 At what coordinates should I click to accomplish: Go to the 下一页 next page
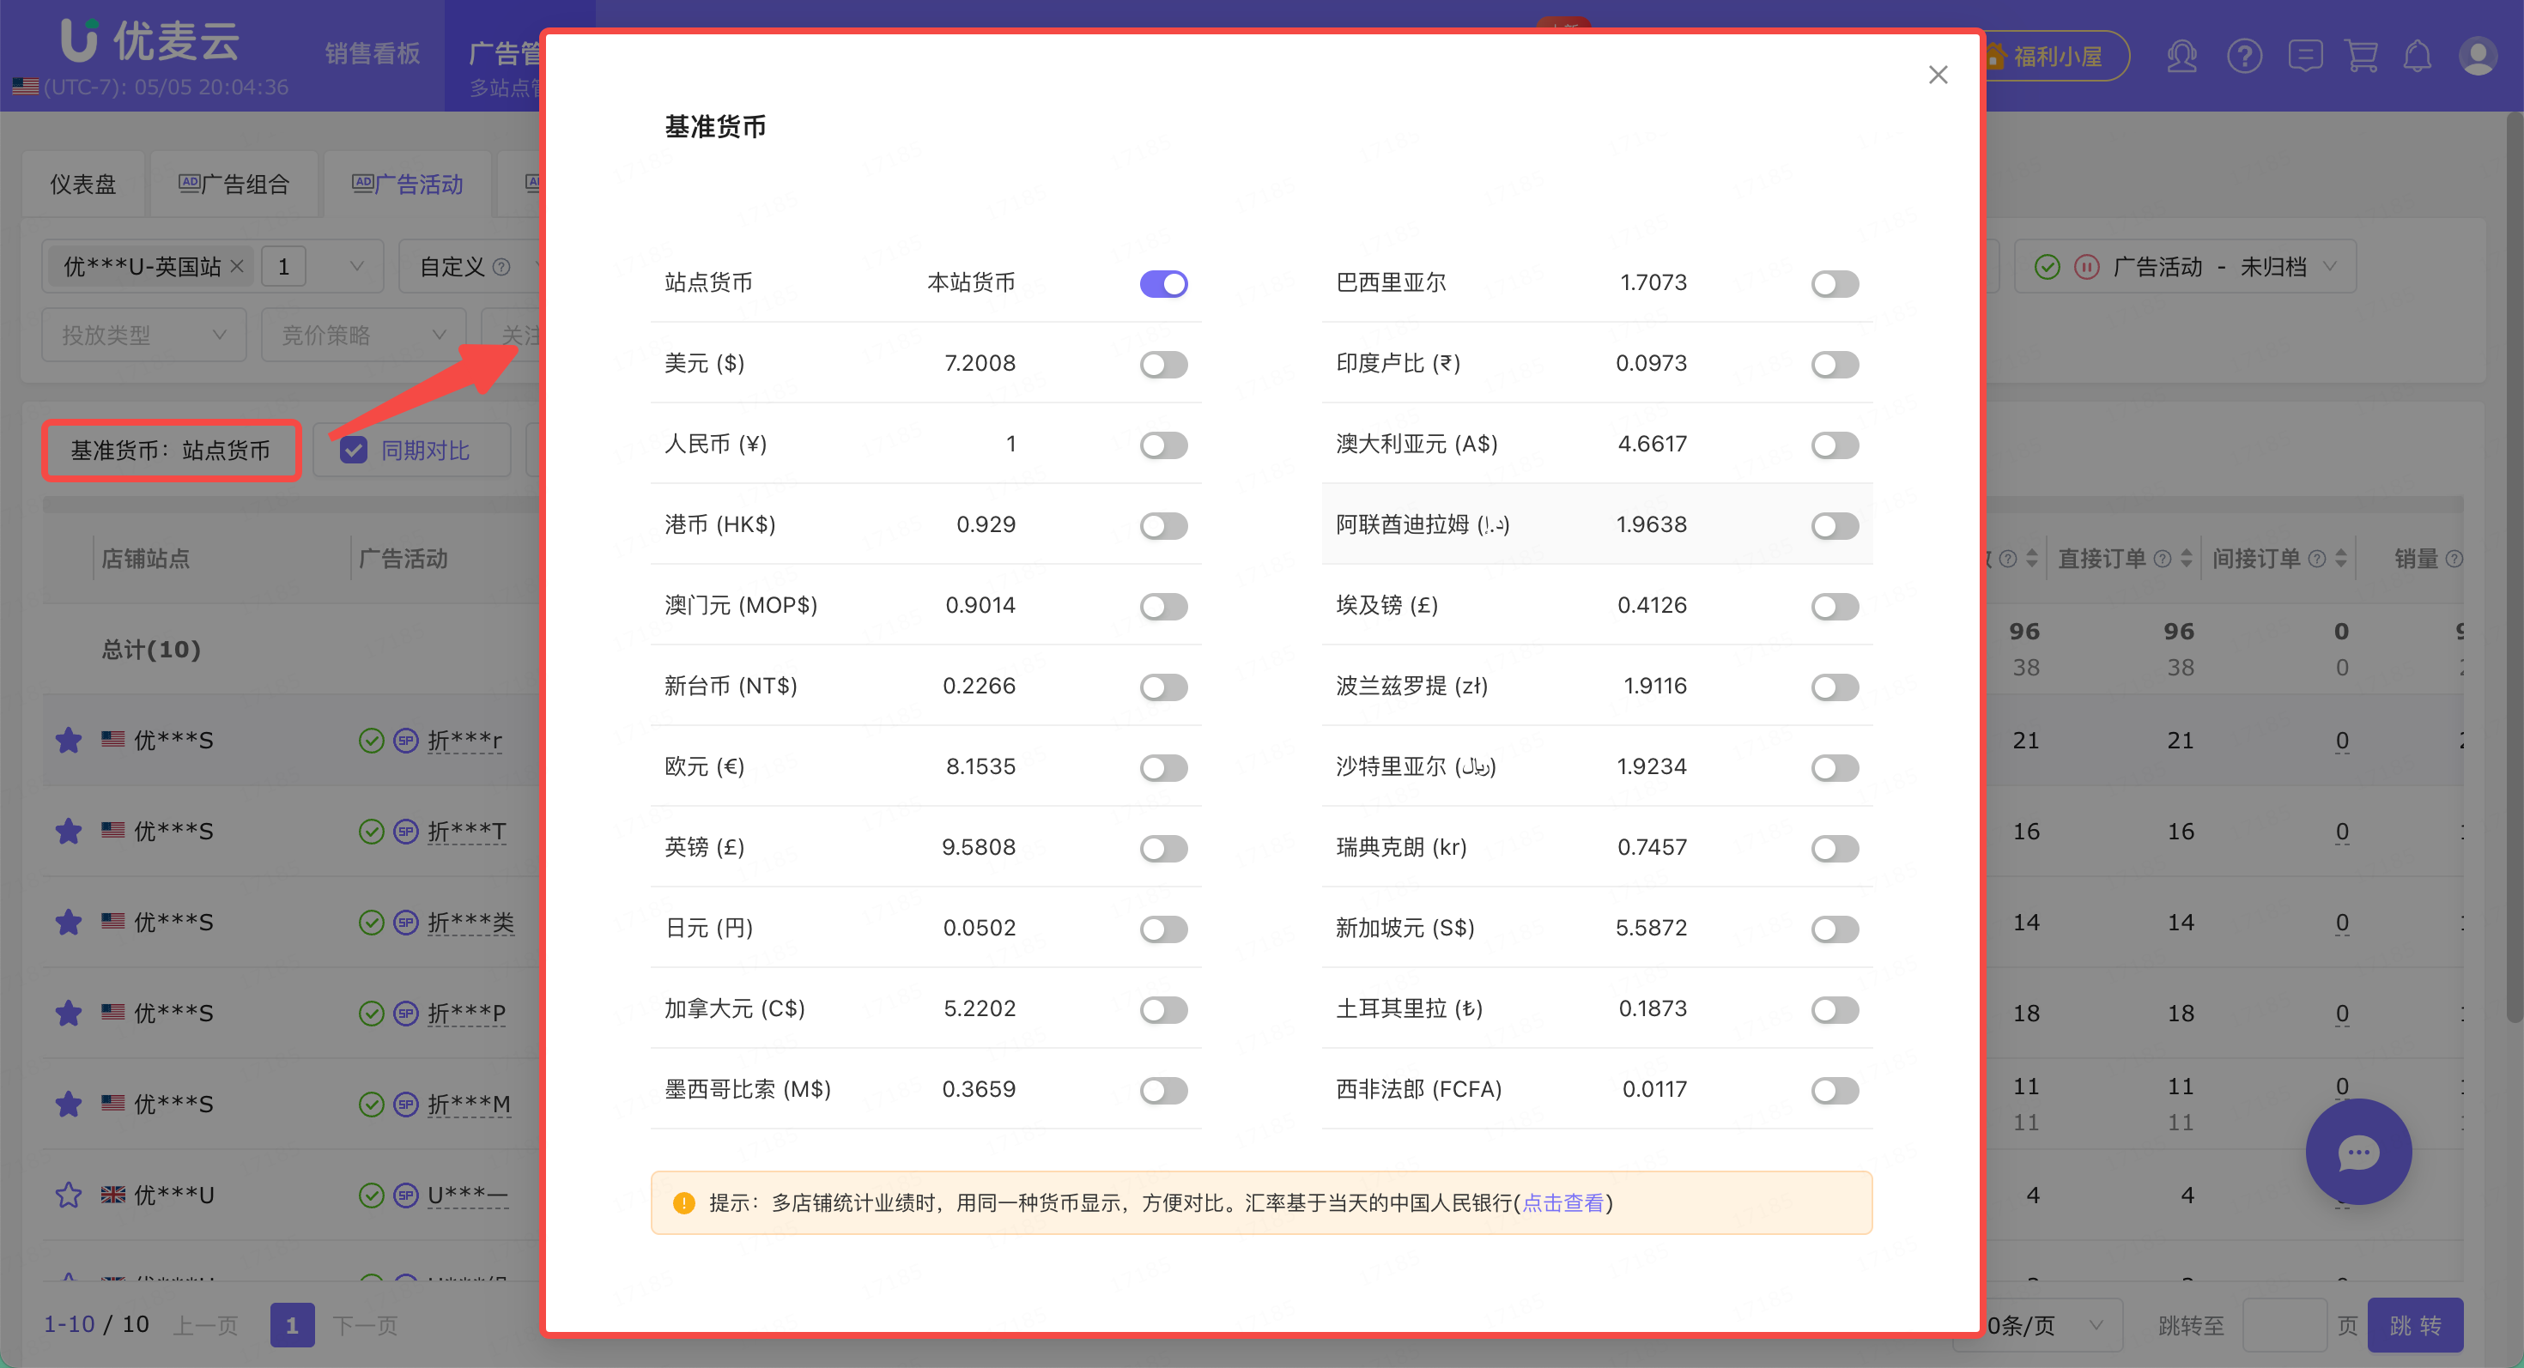point(366,1325)
